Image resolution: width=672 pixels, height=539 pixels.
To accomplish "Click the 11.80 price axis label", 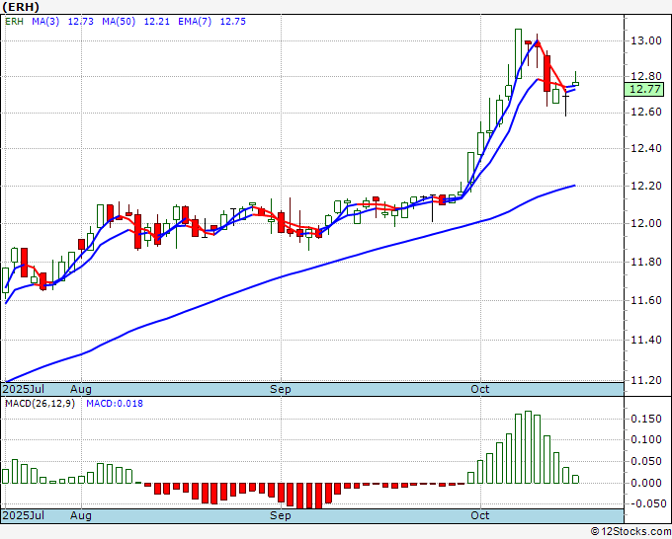I will [x=646, y=262].
